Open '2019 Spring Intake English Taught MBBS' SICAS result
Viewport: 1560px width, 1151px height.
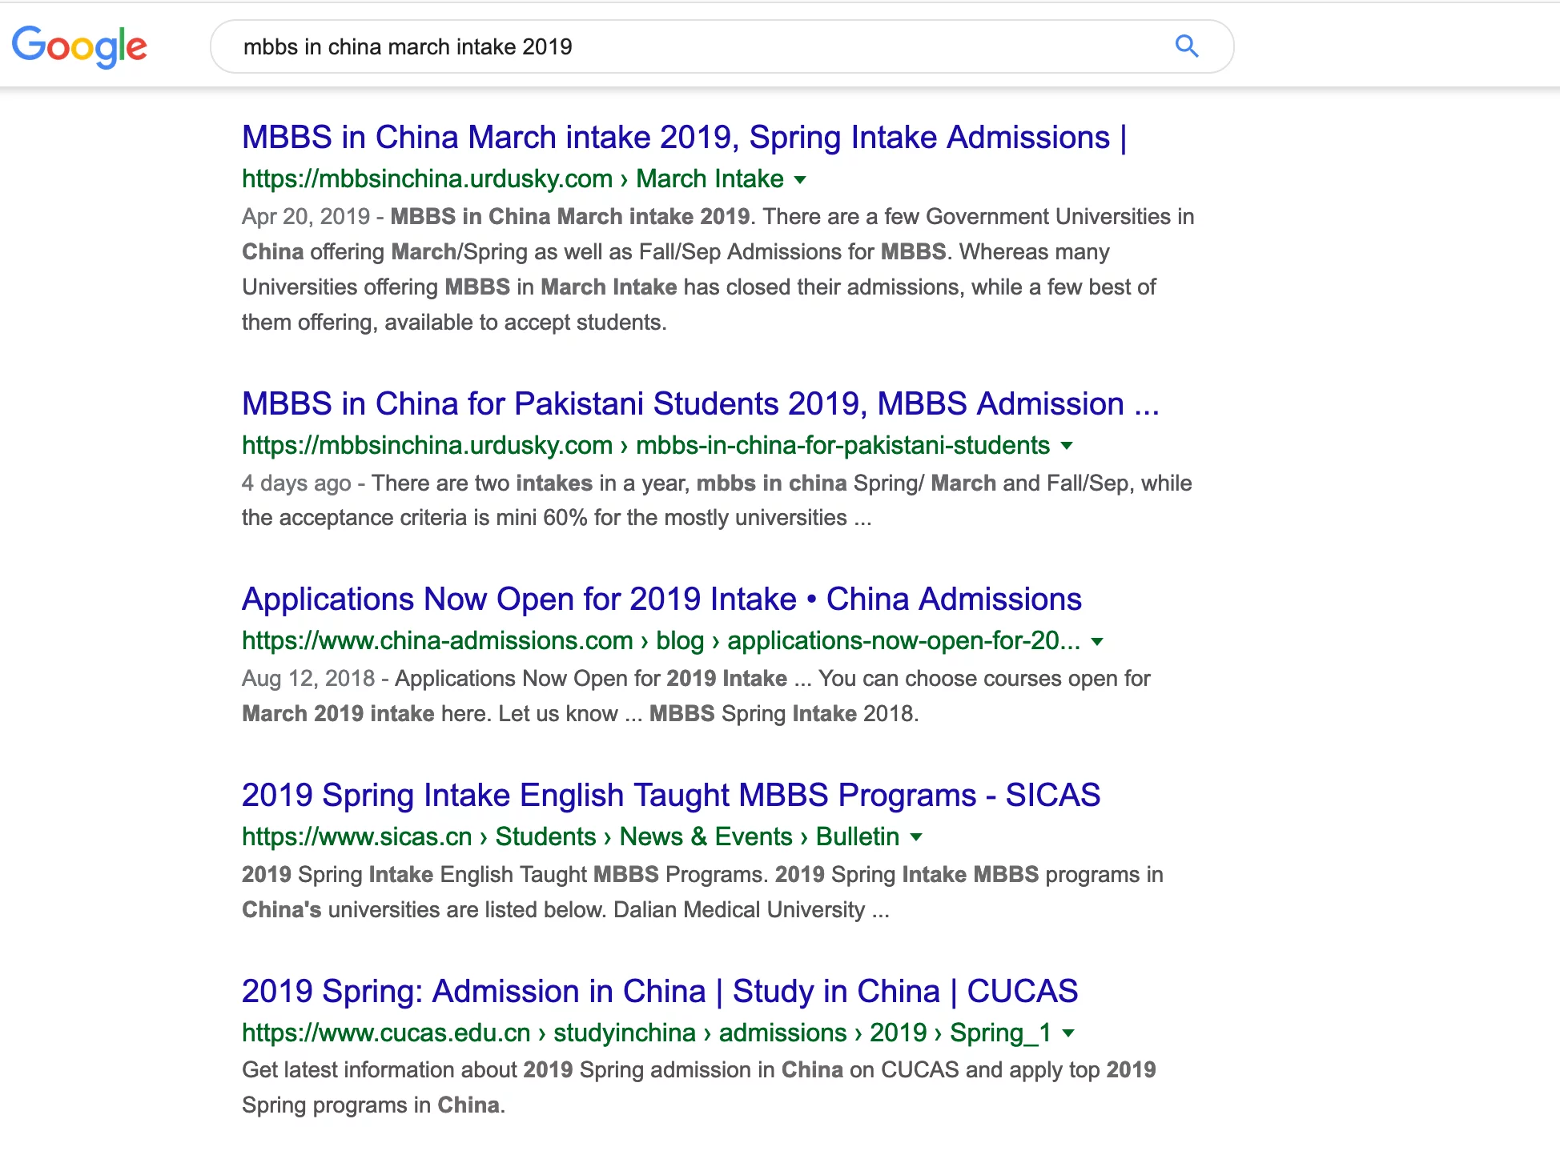(670, 796)
